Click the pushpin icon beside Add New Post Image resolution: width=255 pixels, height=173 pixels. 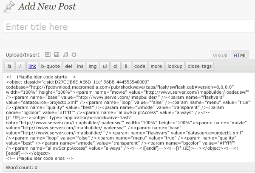coord(9,7)
